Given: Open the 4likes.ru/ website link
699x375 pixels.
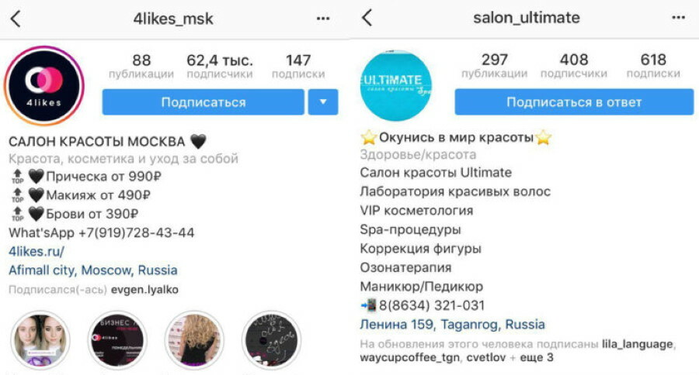Looking at the screenshot, I should coord(37,251).
